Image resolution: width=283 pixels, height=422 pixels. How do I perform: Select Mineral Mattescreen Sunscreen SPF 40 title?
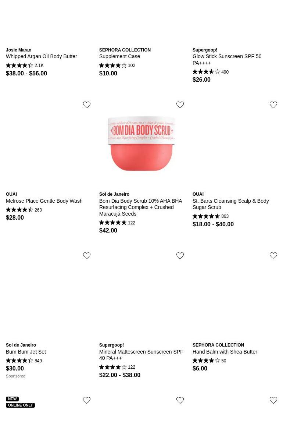click(x=141, y=355)
